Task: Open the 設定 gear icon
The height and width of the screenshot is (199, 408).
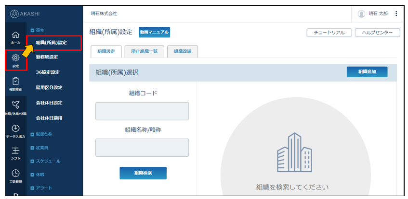Action: point(15,60)
